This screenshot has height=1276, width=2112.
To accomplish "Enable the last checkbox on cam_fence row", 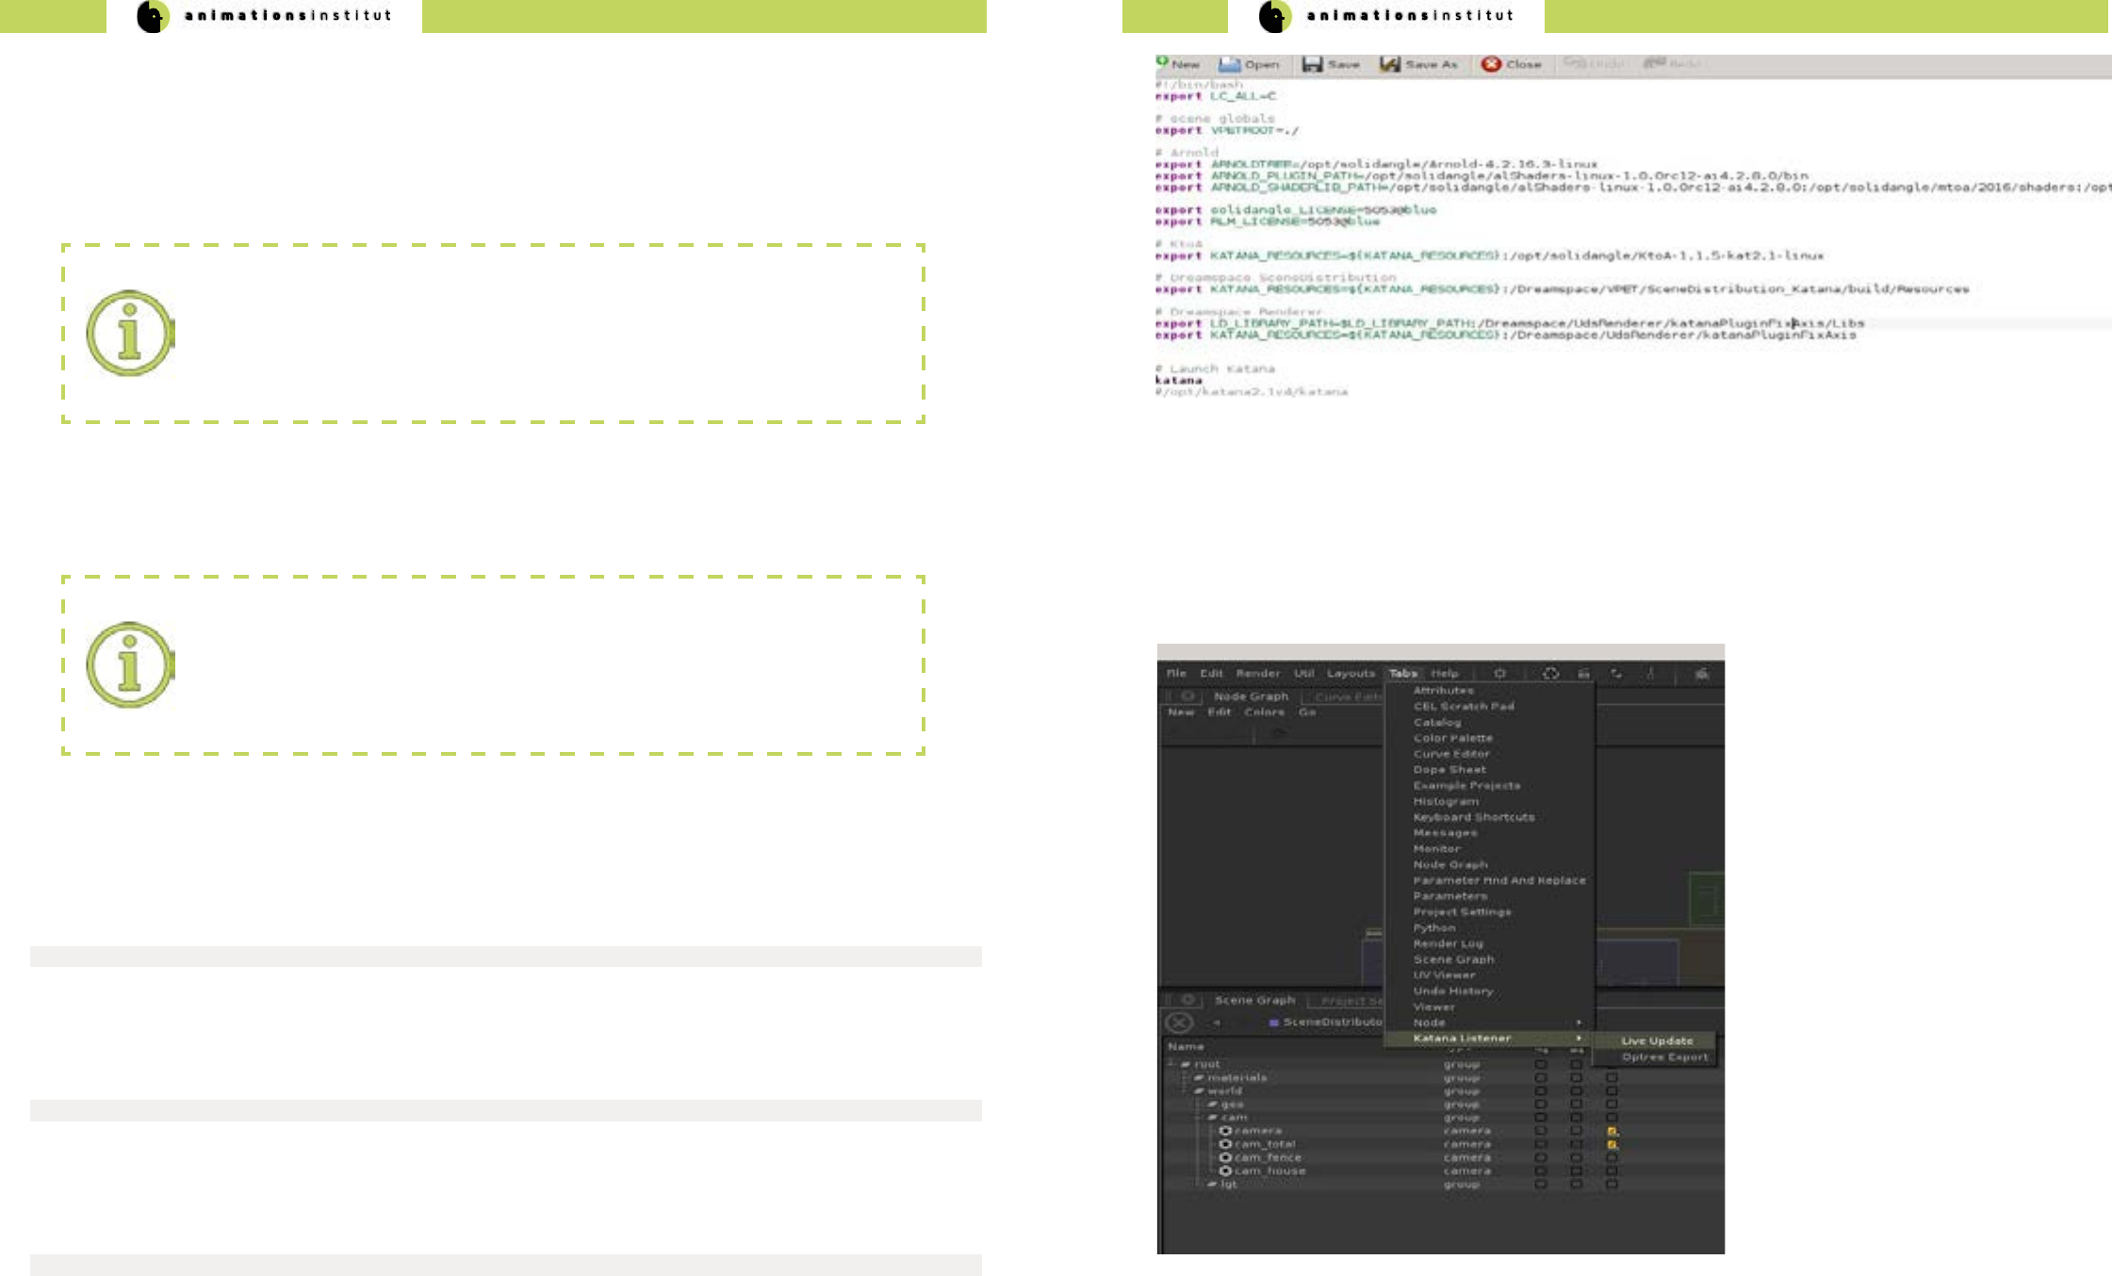I will (x=1613, y=1157).
